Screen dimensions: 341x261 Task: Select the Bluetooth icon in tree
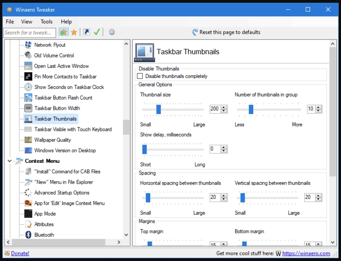click(x=28, y=235)
